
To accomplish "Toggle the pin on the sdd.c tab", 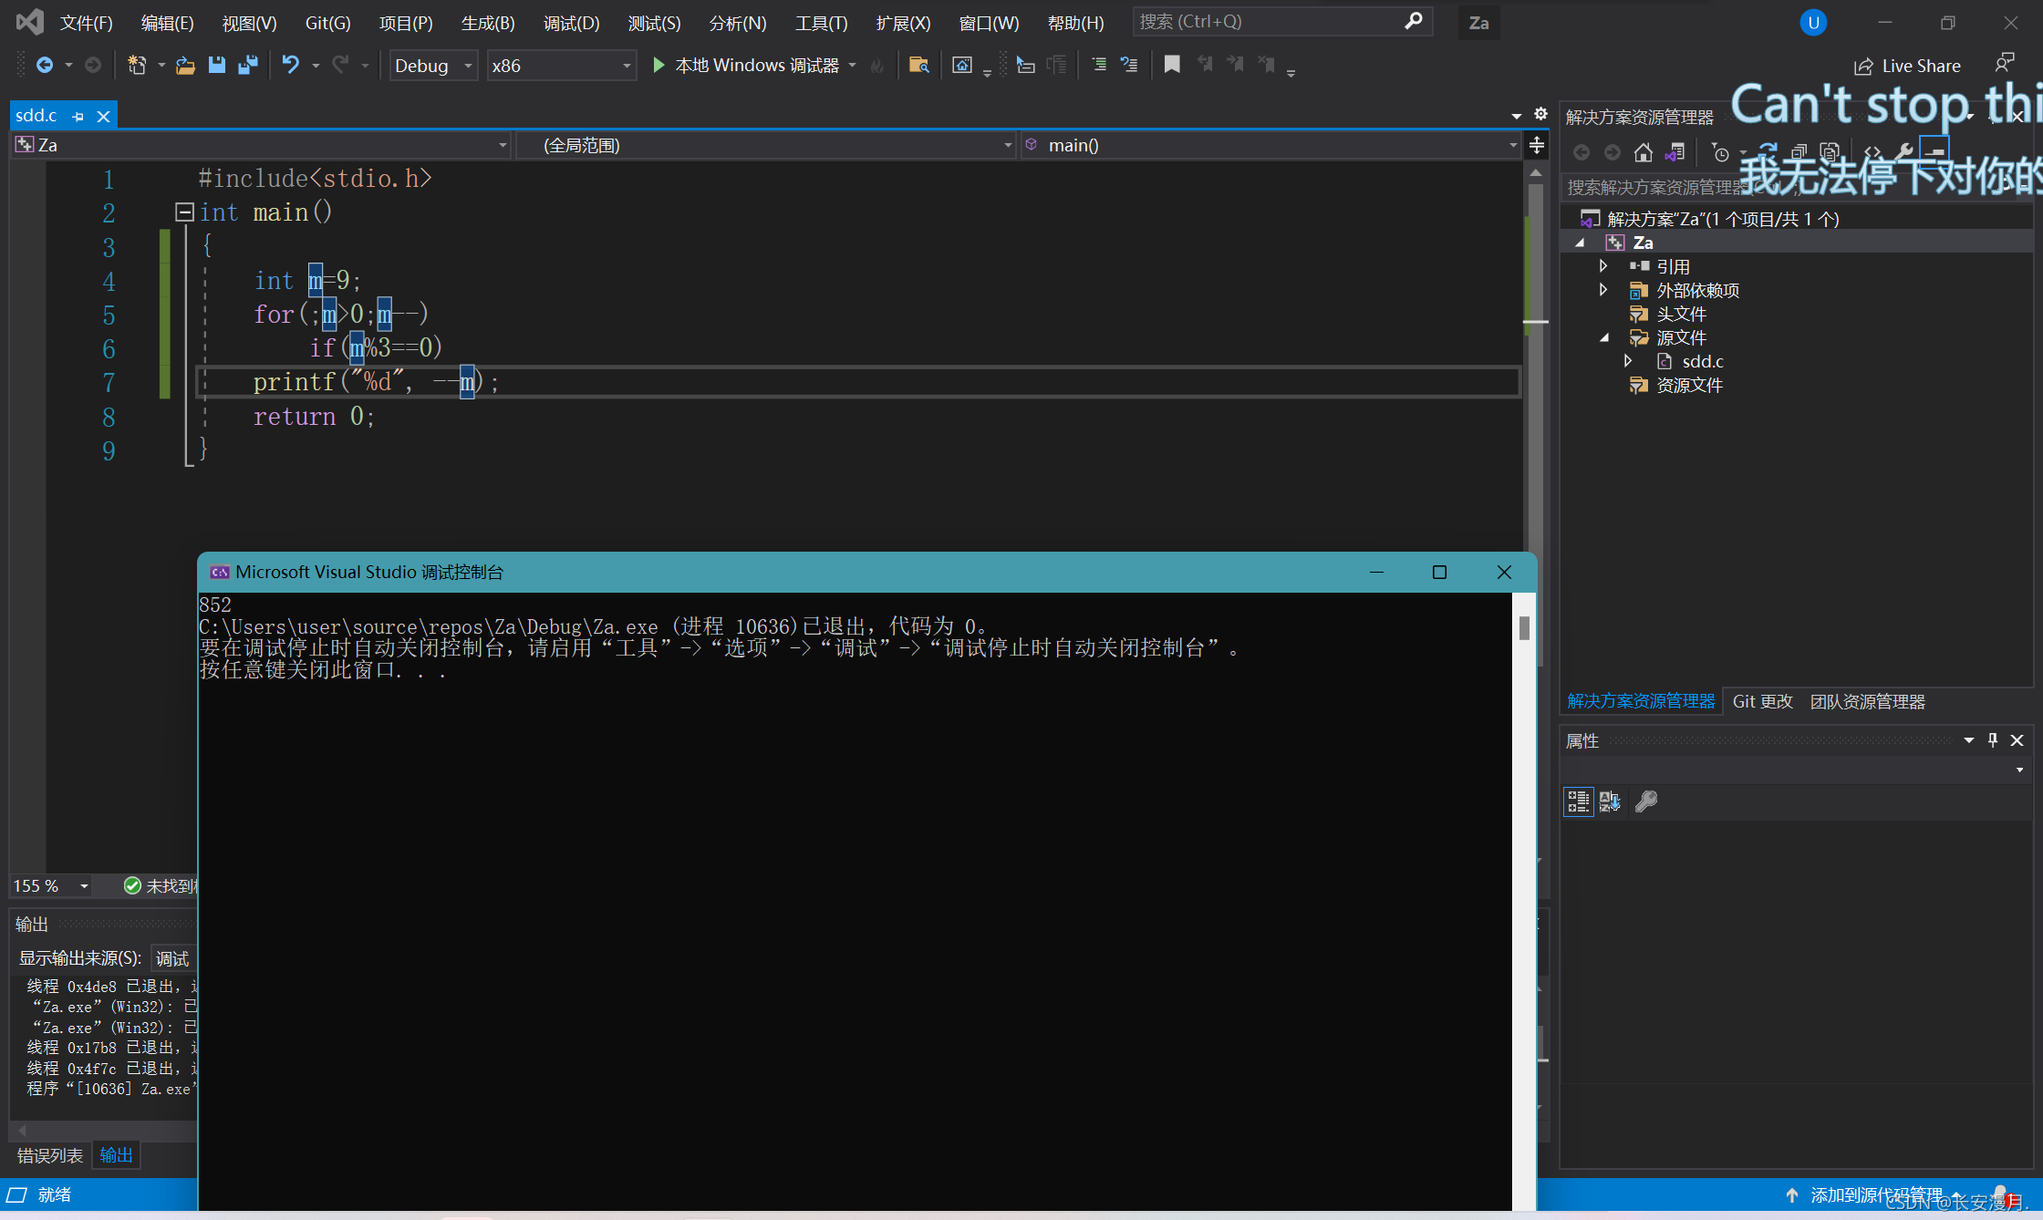I will tap(78, 117).
